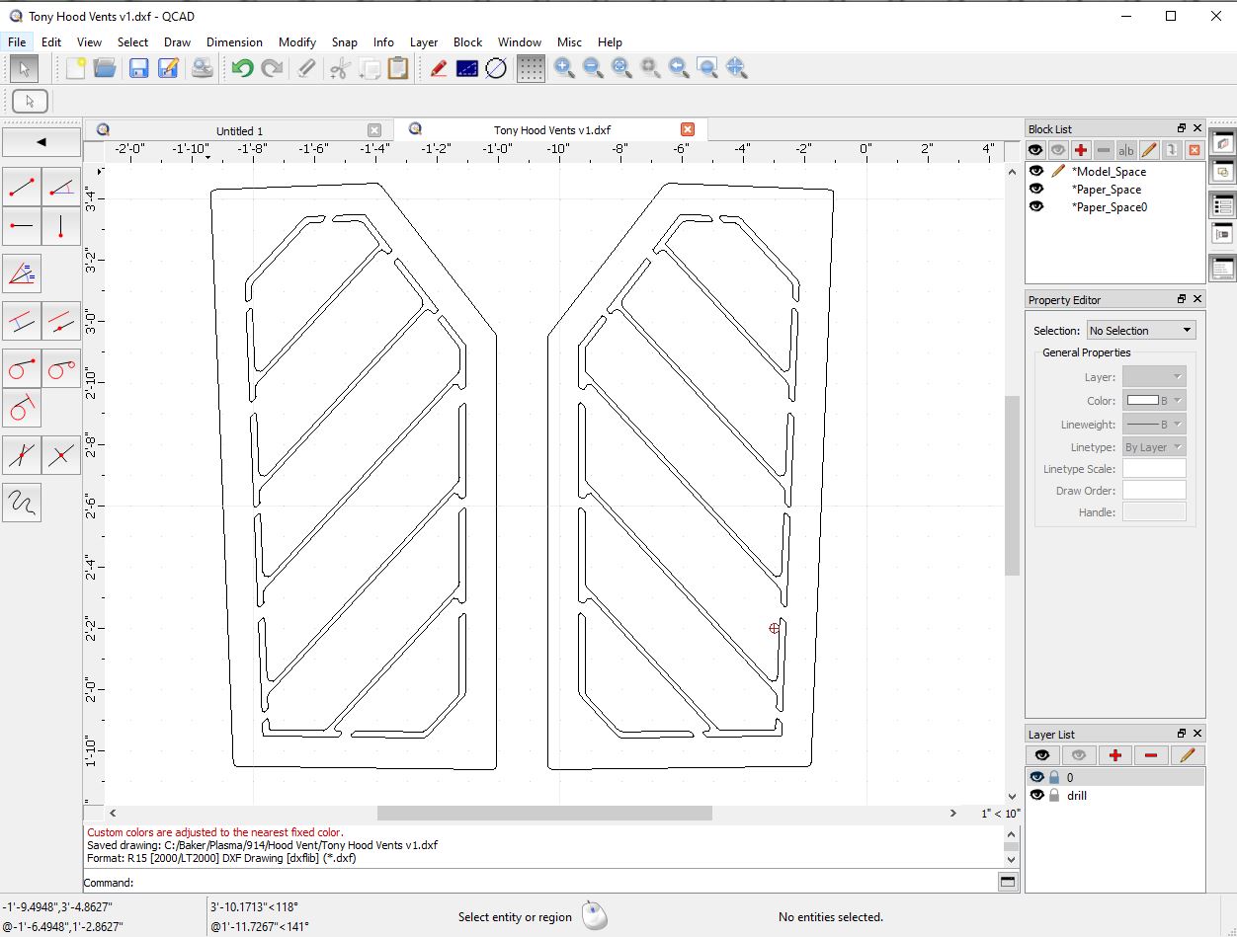Hide the *Paper_Space block
1237x937 pixels.
(x=1036, y=189)
